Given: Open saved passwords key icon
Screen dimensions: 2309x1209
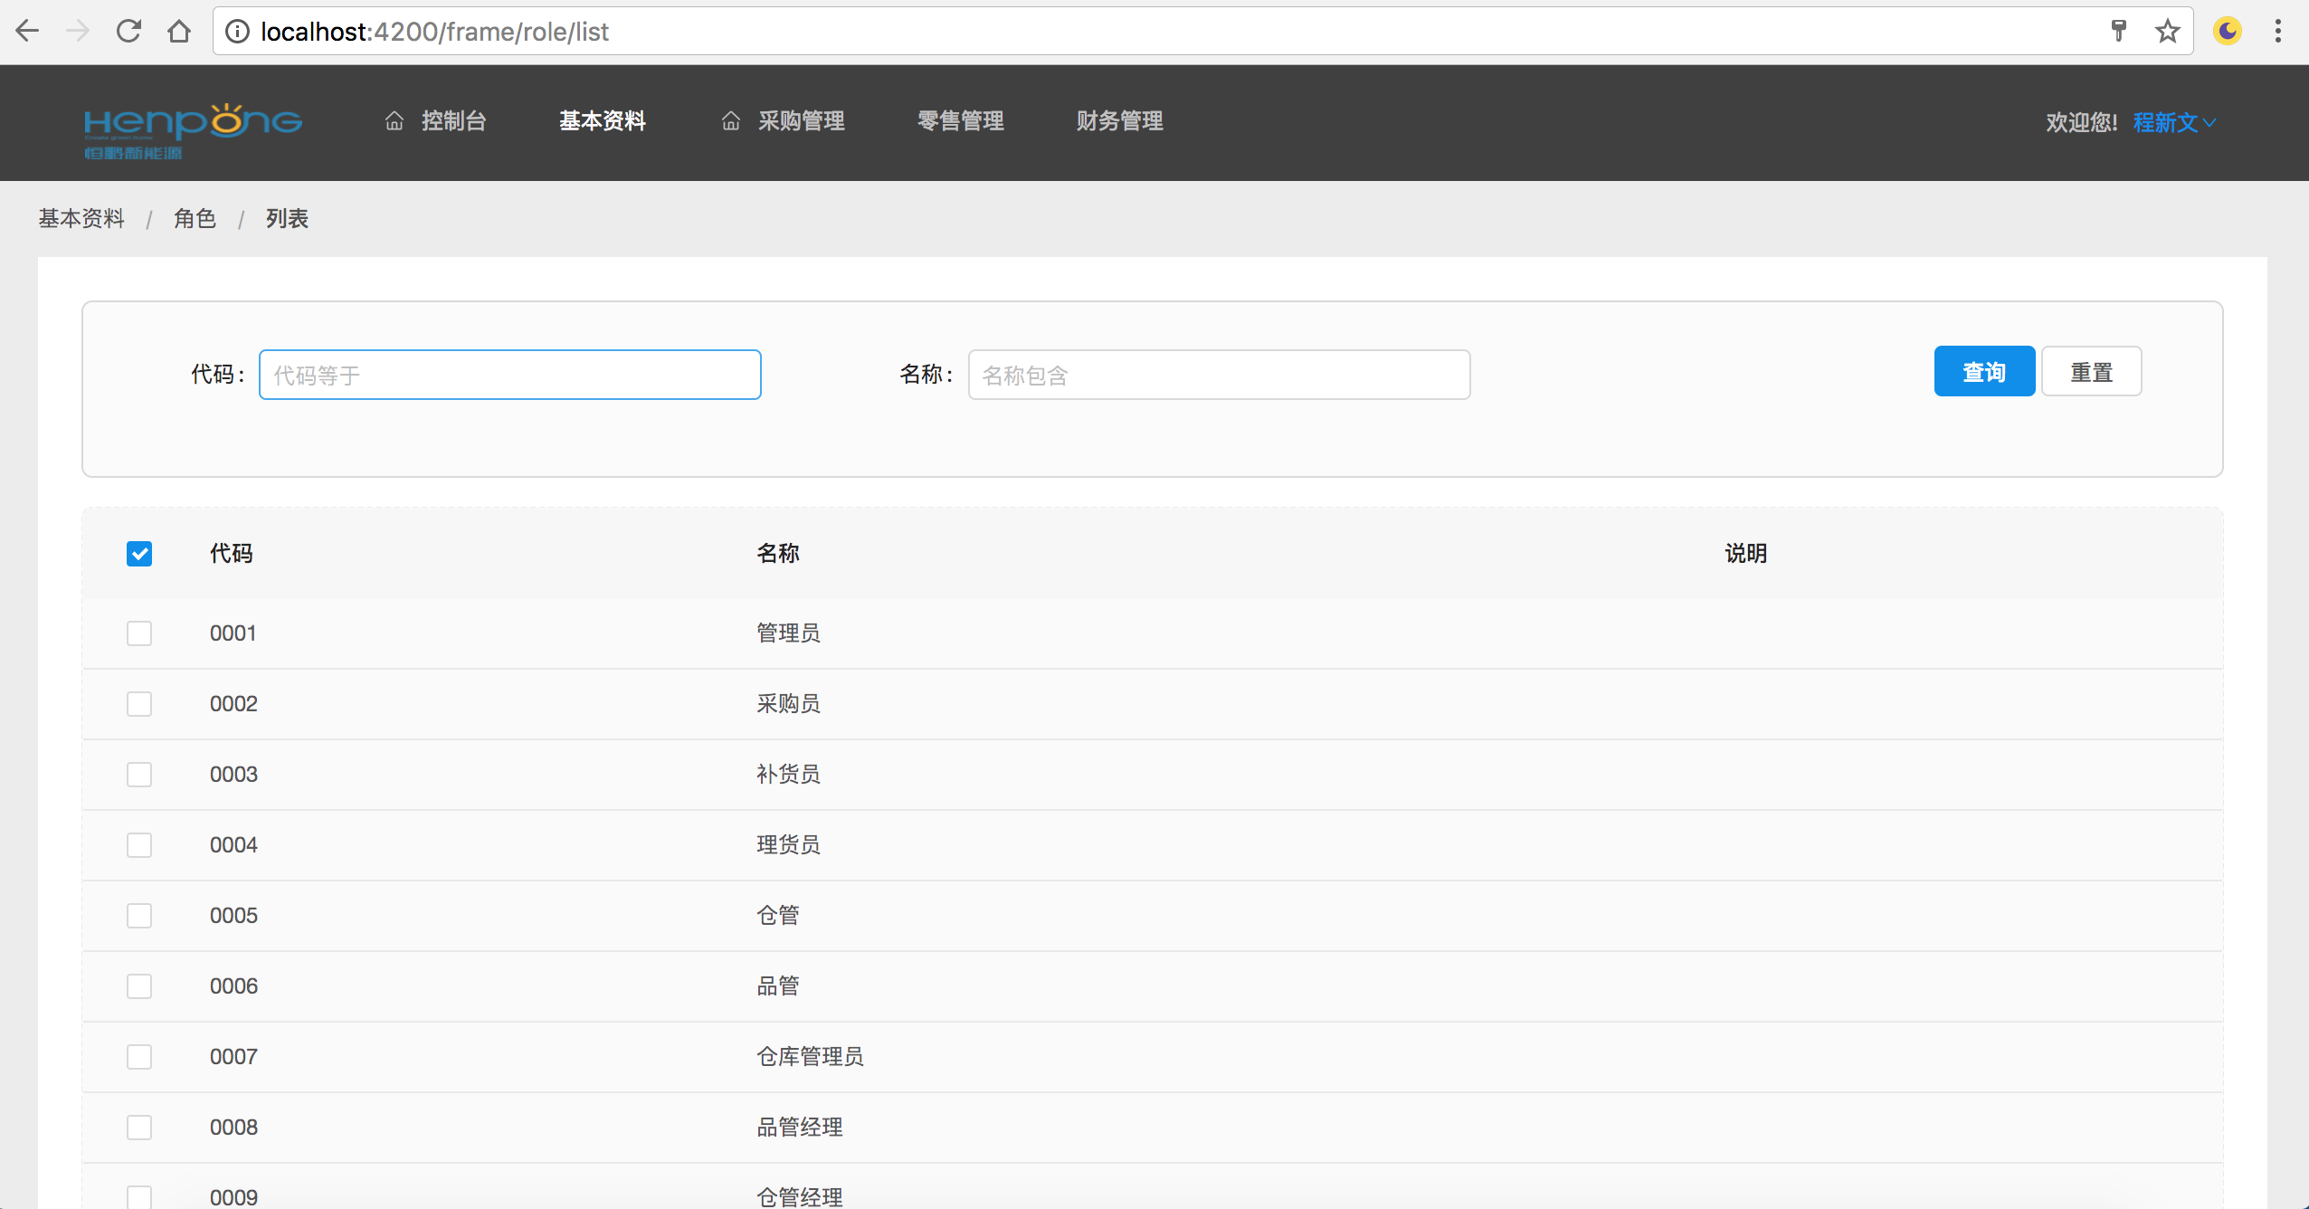Looking at the screenshot, I should pyautogui.click(x=2118, y=32).
